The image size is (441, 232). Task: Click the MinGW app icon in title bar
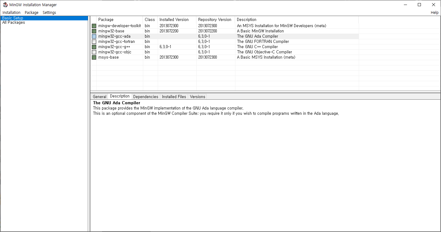click(5, 5)
